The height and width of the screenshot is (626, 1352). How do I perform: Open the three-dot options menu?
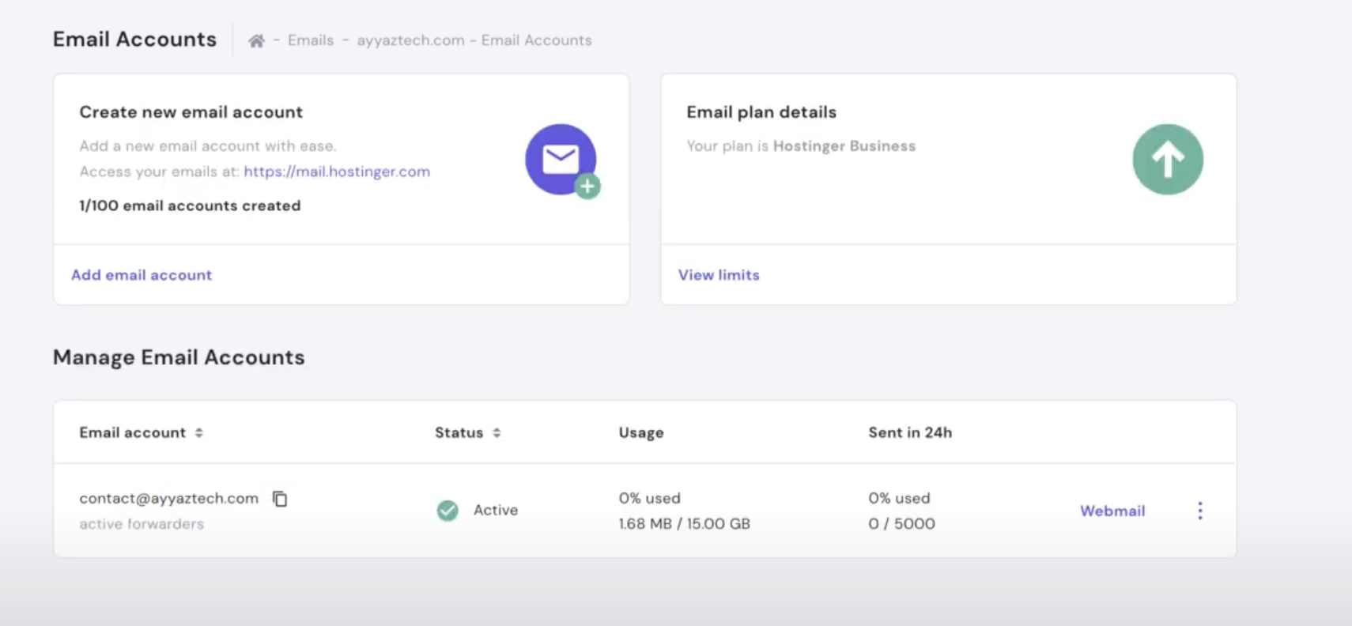click(x=1199, y=511)
